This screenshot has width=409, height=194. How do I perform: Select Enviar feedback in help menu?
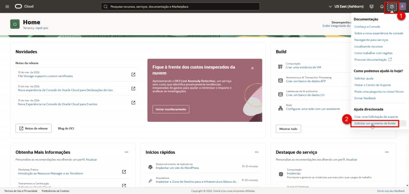(x=365, y=98)
